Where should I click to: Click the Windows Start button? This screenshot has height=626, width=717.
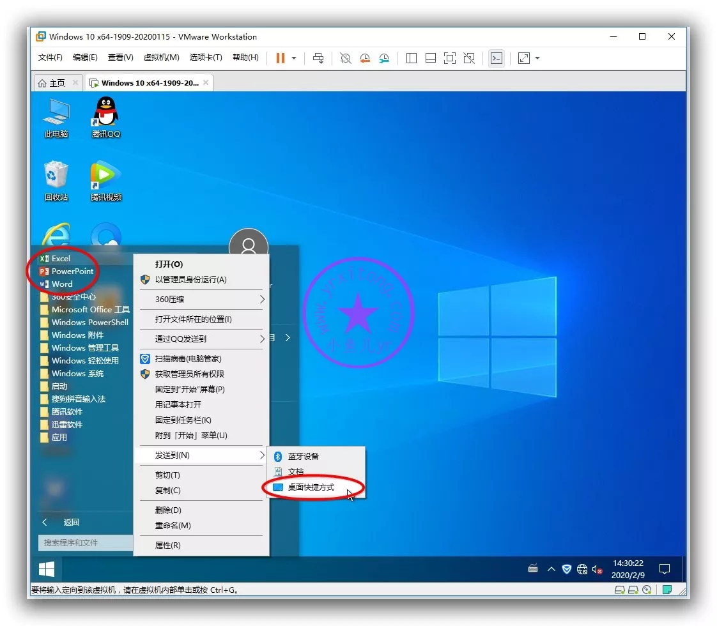[47, 569]
